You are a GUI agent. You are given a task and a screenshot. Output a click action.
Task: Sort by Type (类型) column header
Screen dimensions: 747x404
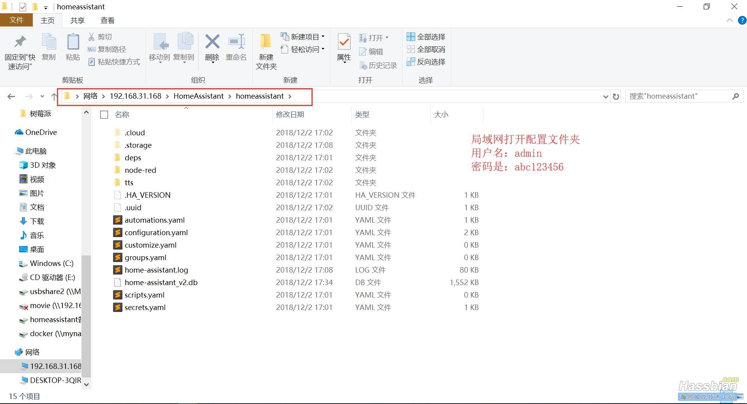(362, 115)
